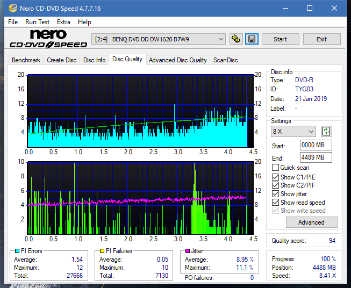
Task: Click the save results floppy icon
Action: pyautogui.click(x=252, y=39)
